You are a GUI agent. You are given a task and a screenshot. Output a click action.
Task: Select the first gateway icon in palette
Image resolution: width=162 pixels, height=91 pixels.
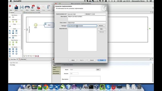10,22
